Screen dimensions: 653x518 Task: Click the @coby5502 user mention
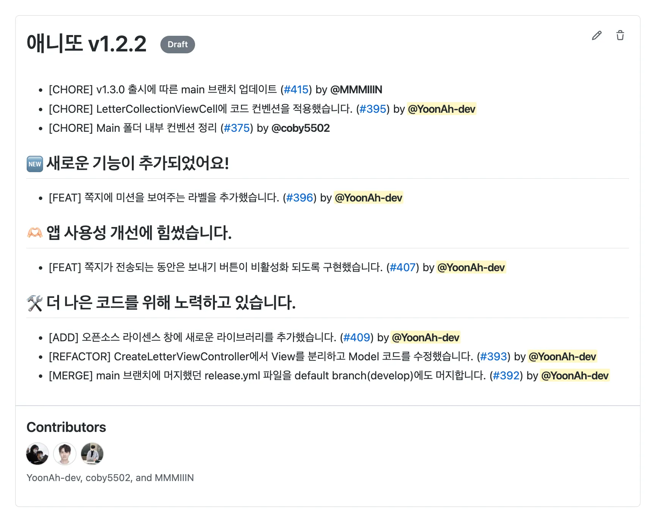pos(300,128)
